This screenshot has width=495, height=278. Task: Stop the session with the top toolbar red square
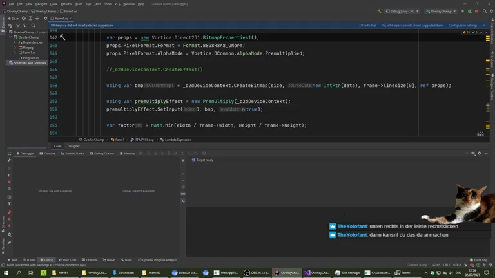pyautogui.click(x=476, y=11)
